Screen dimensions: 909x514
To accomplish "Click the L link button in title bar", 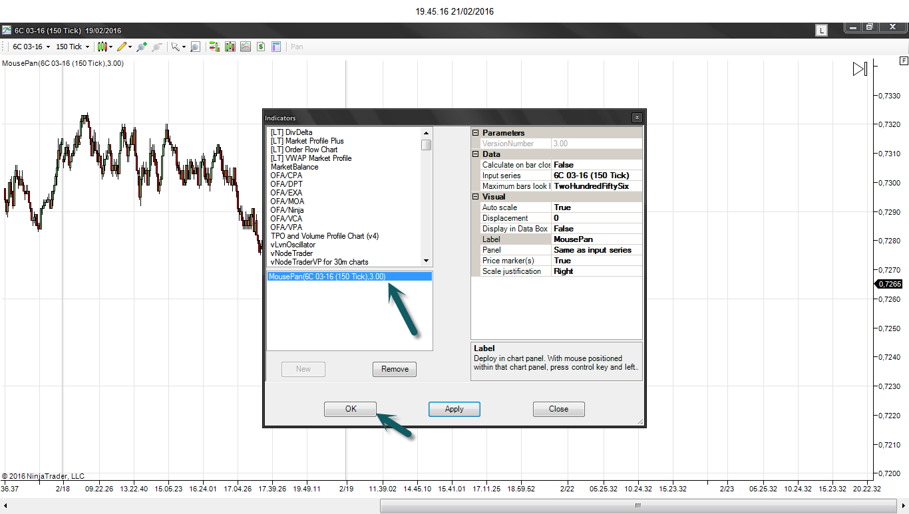I will click(822, 30).
